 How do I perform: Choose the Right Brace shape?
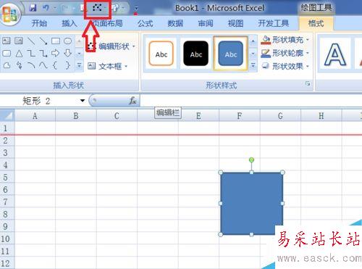coord(68,65)
